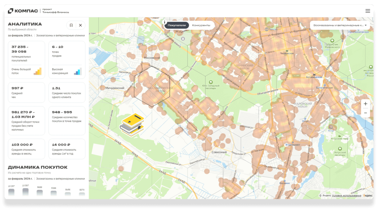This screenshot has height=210, width=378.
Task: Bookmark the selected area analytics
Action: (71, 25)
